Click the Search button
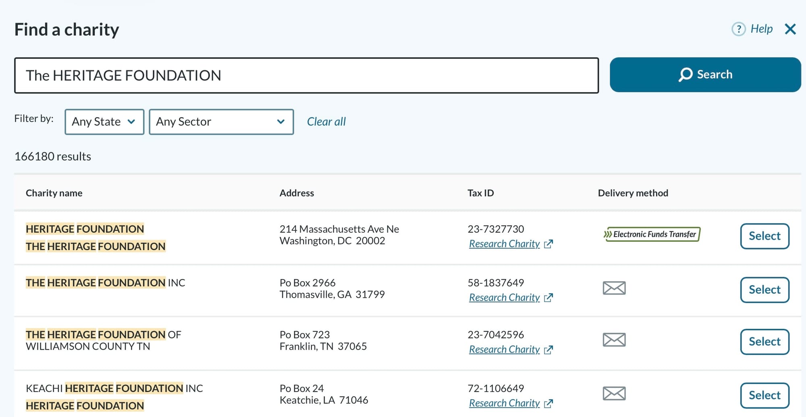Image resolution: width=806 pixels, height=417 pixels. [705, 75]
